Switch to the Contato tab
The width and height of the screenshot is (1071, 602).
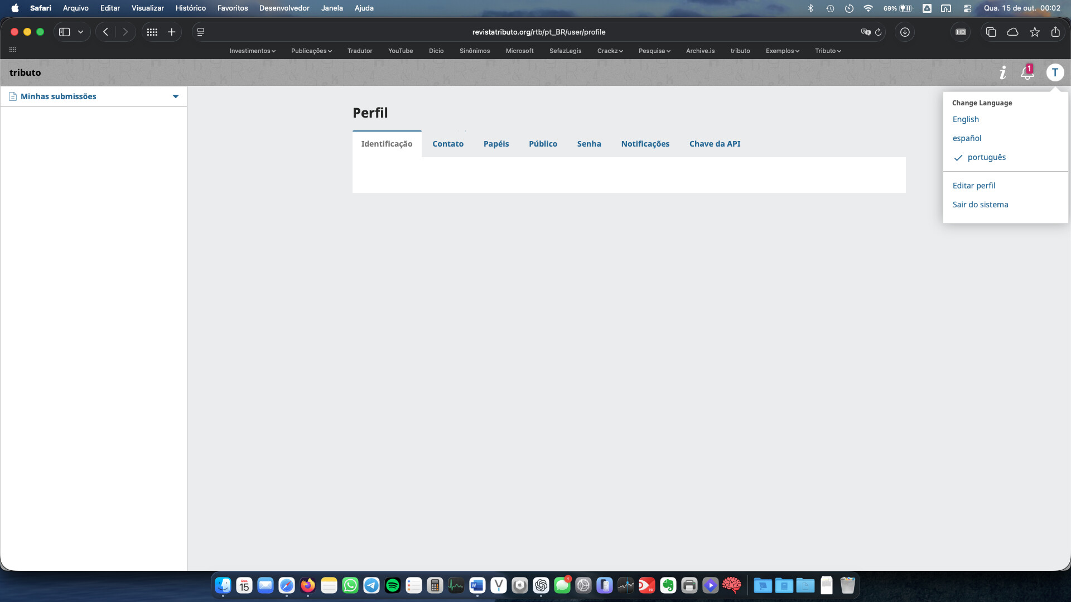point(447,144)
